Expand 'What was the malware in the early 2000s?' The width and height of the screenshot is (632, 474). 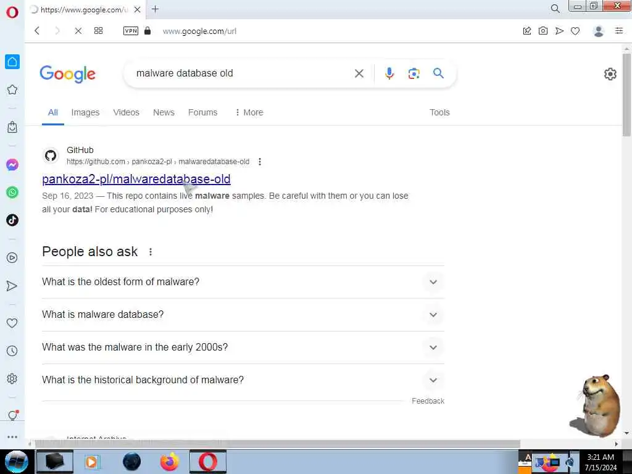coord(243,347)
